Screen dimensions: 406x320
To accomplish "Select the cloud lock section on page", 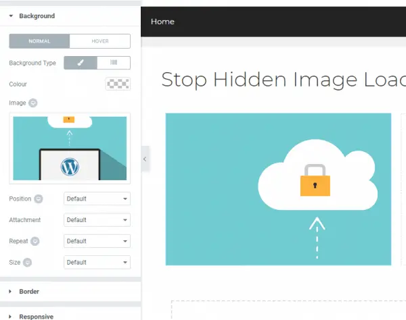I will tap(278, 189).
